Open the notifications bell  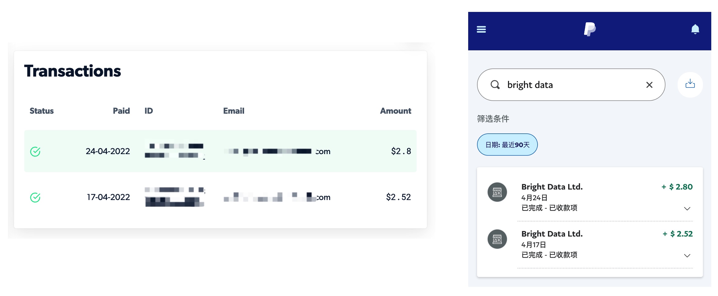[x=695, y=29]
